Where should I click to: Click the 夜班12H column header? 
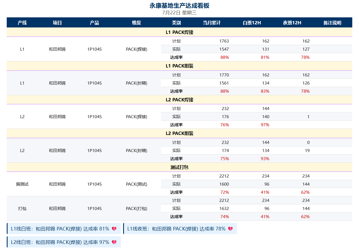coord(292,23)
